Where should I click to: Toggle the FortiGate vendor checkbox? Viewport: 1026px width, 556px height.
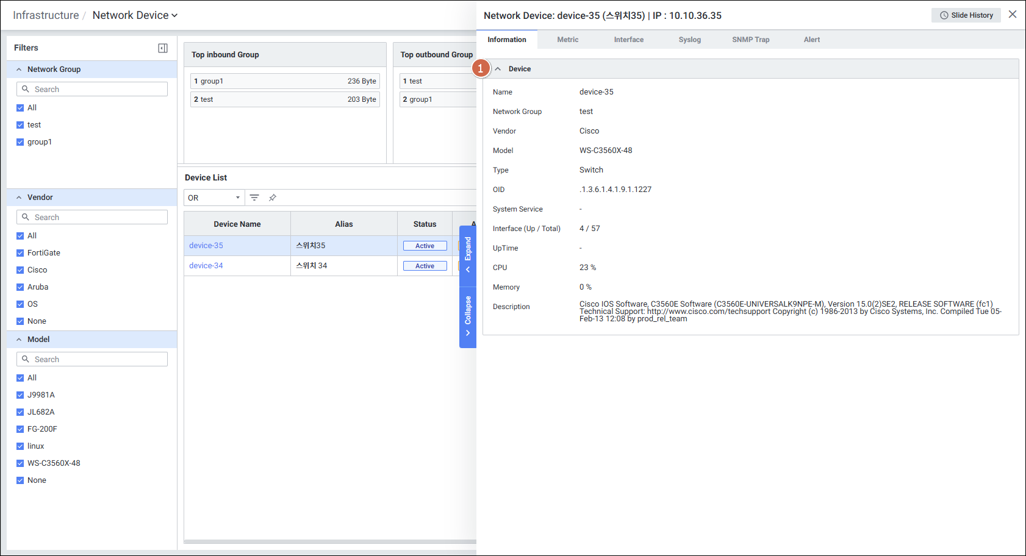pyautogui.click(x=20, y=253)
